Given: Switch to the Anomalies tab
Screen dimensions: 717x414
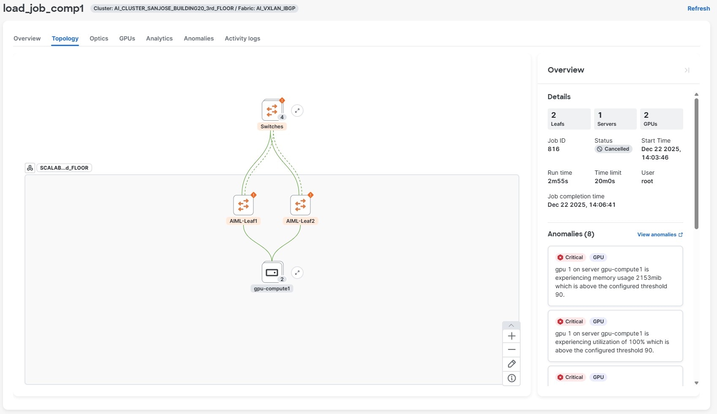Looking at the screenshot, I should (x=198, y=38).
